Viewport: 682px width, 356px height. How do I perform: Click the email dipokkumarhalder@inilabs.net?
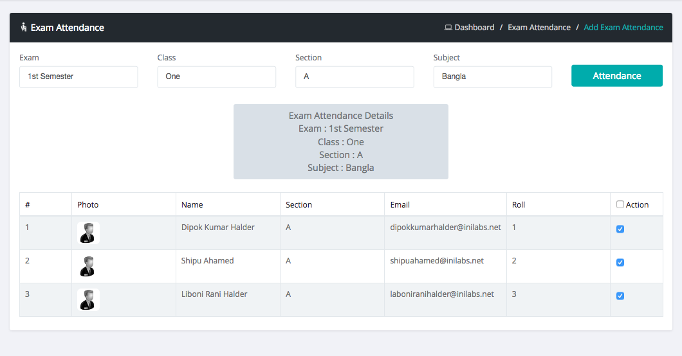click(x=445, y=227)
